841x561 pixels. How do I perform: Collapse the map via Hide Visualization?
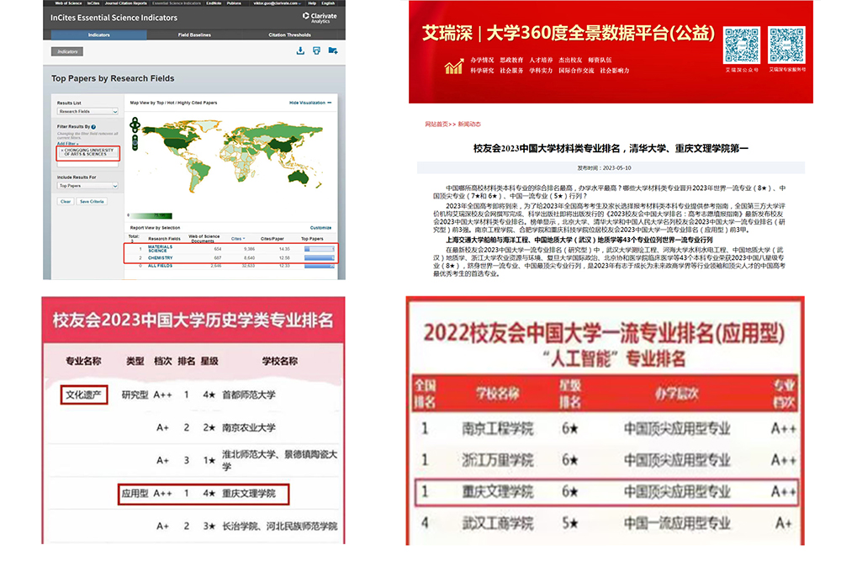(309, 103)
